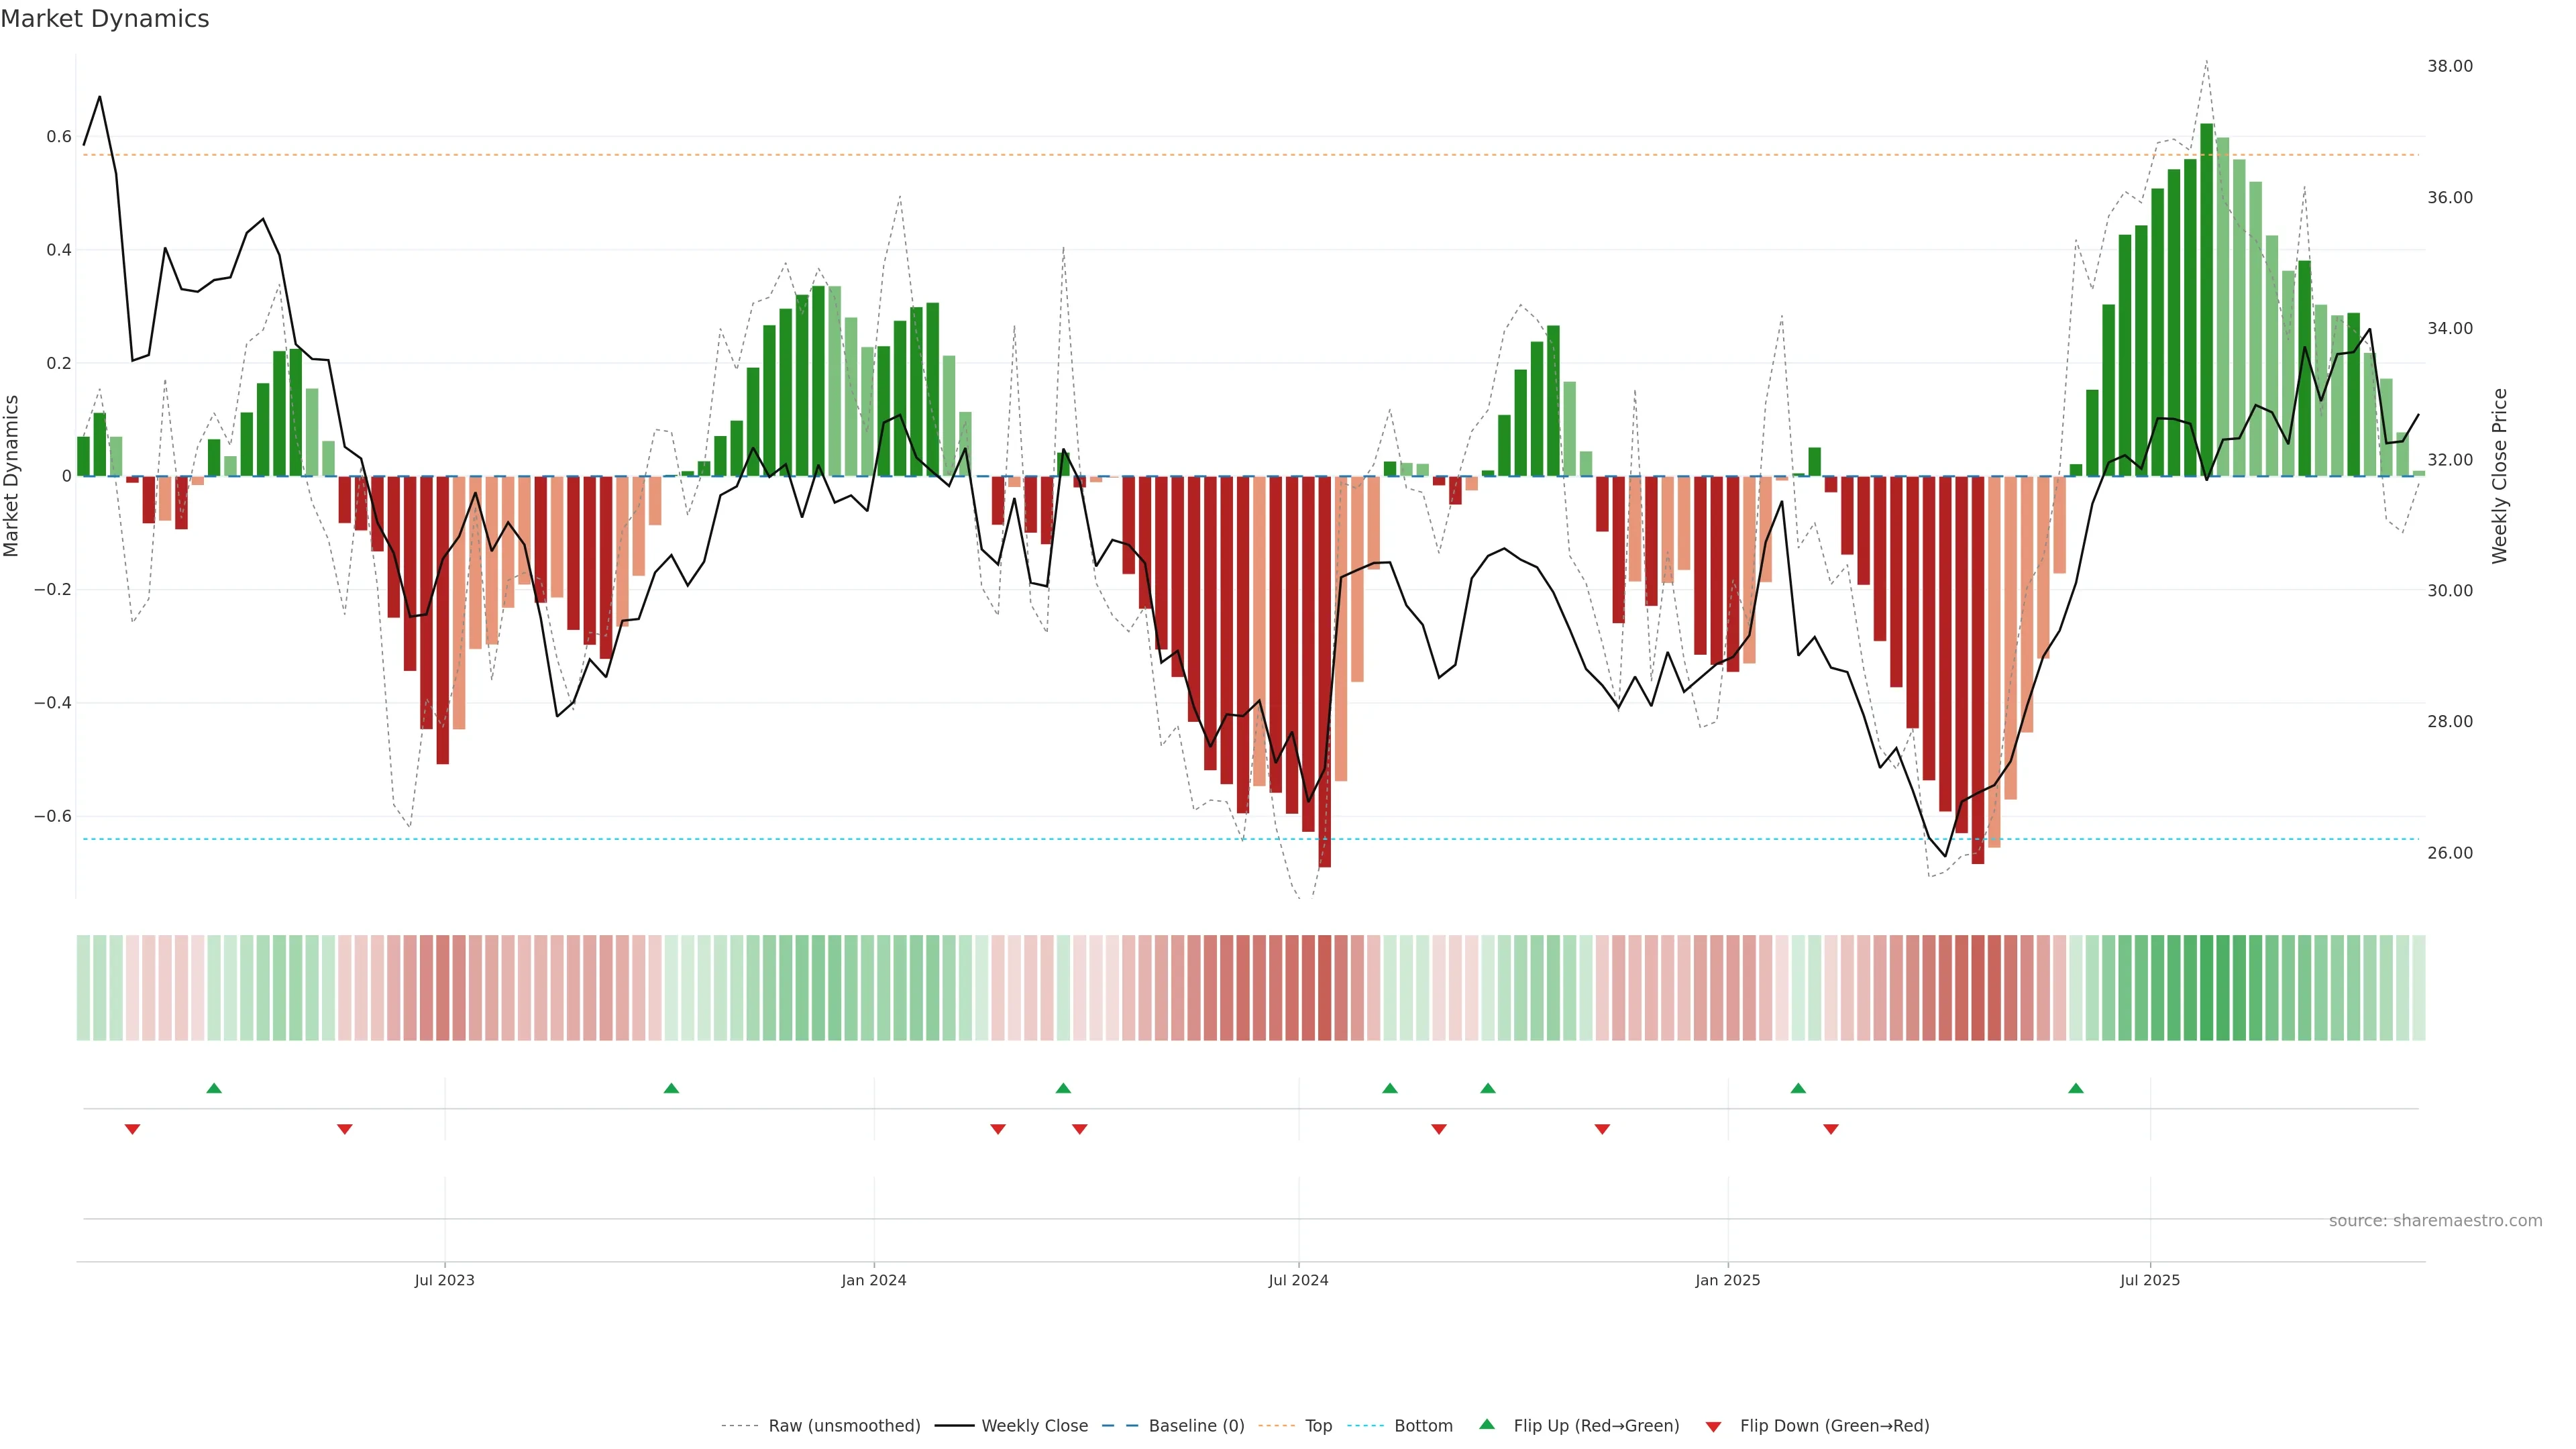Click the rightmost red flip-down triangle marker
Image resolution: width=2576 pixels, height=1449 pixels.
(x=1831, y=1129)
